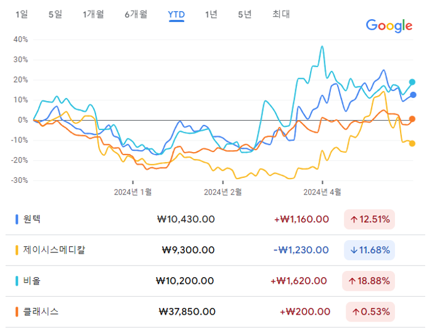The image size is (440, 335).
Task: Click the 10% y-axis label
Action: coord(20,100)
